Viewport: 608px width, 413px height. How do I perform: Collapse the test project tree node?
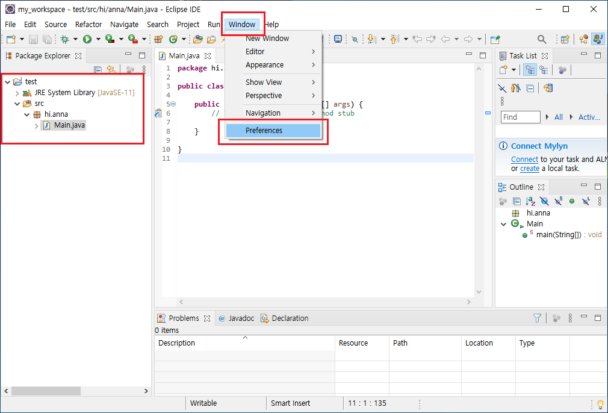click(x=7, y=82)
